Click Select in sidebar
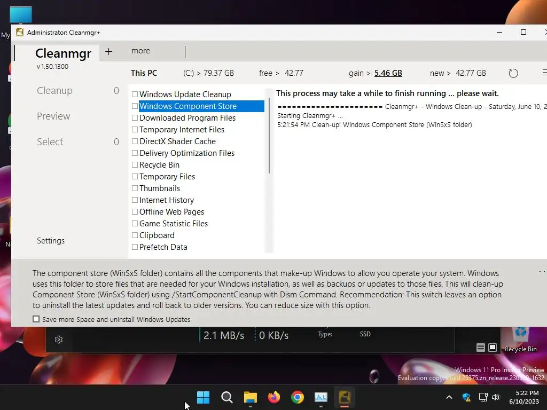The height and width of the screenshot is (410, 547). click(50, 142)
